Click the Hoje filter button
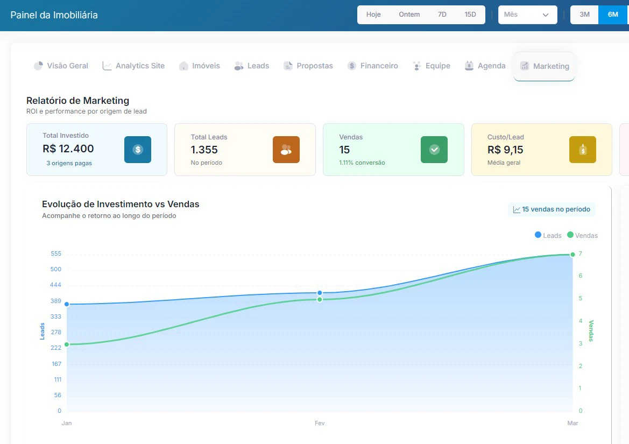 click(x=373, y=15)
